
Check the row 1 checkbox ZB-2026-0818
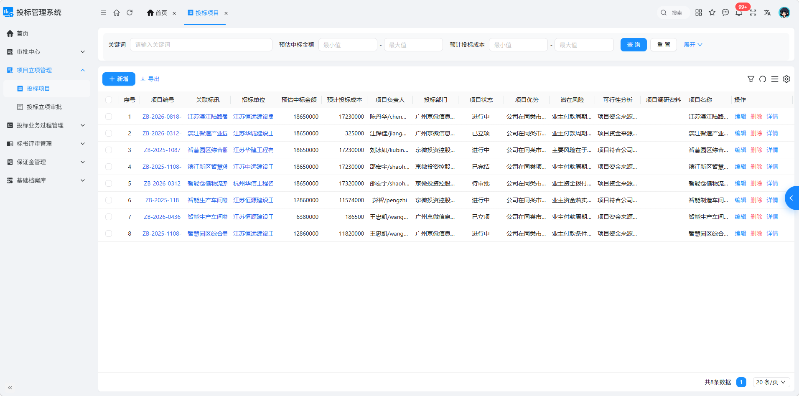(x=109, y=117)
